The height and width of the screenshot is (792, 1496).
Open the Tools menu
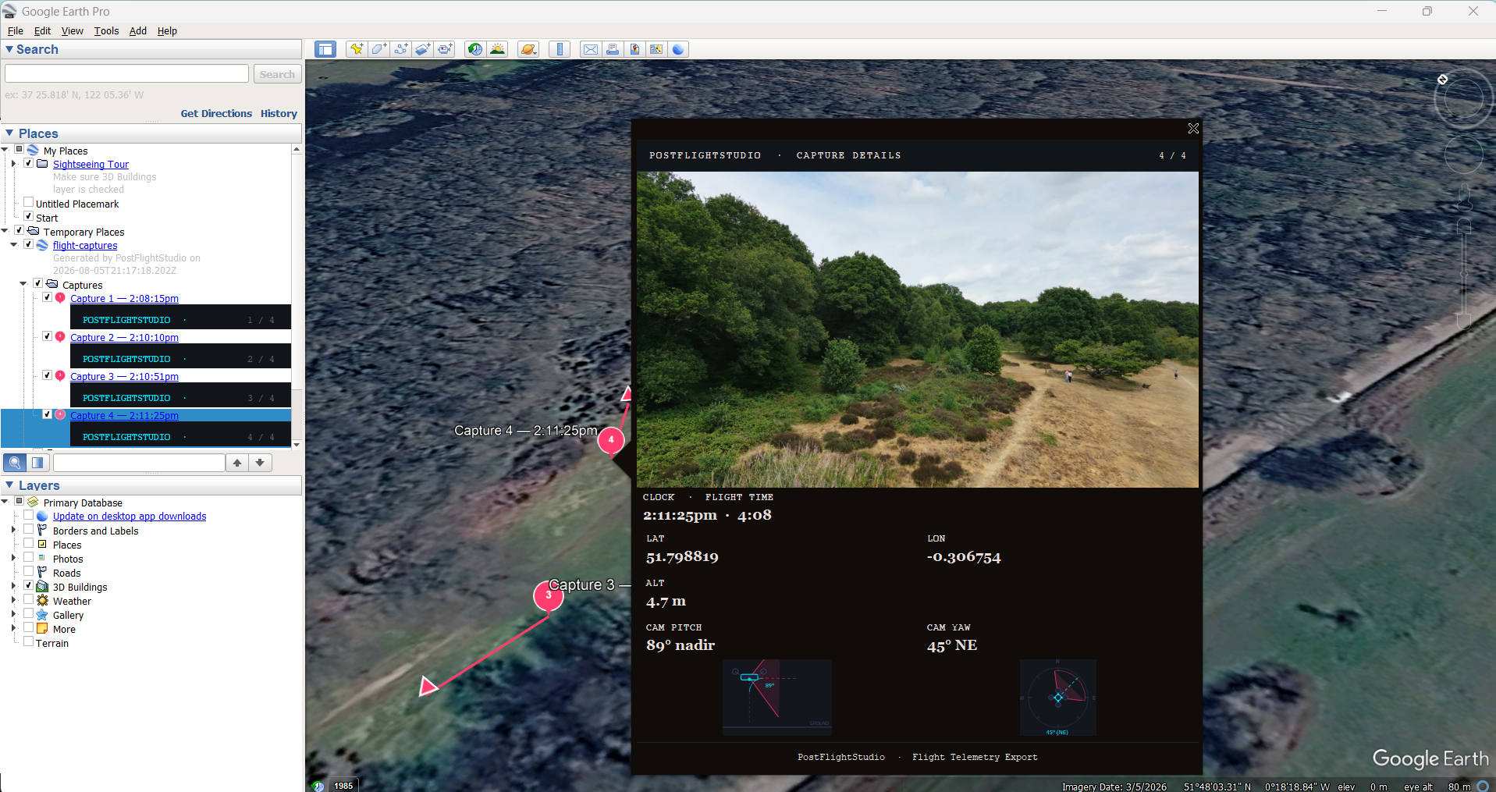[107, 31]
